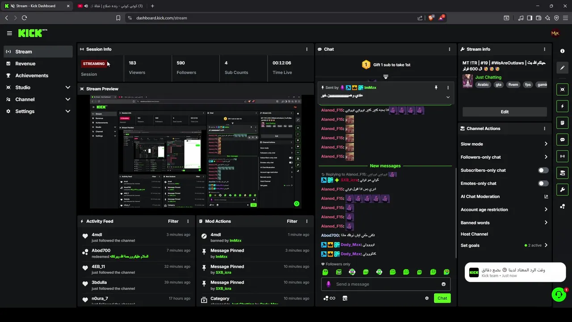Open the hamburger menu beside the Kick logo
Screen dimensions: 572x322
click(9, 33)
